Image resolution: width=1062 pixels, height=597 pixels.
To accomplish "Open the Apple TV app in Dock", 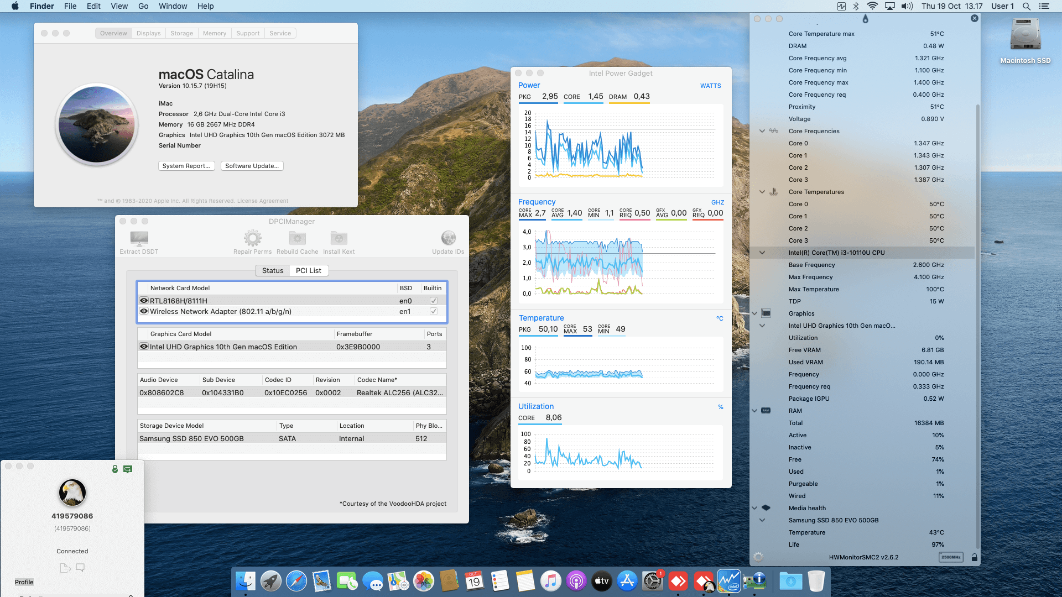I will pos(602,582).
